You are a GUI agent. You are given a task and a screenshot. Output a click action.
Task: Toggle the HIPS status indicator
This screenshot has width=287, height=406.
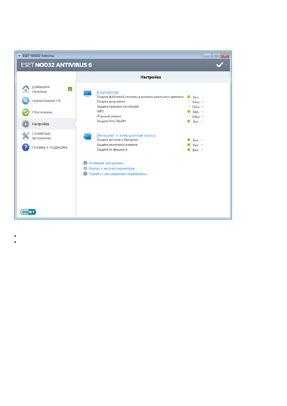[x=189, y=112]
